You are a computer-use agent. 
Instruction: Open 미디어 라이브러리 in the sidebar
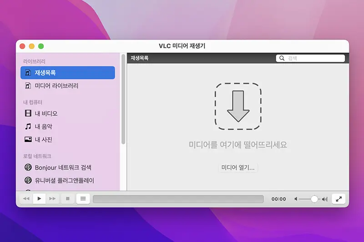tap(56, 85)
